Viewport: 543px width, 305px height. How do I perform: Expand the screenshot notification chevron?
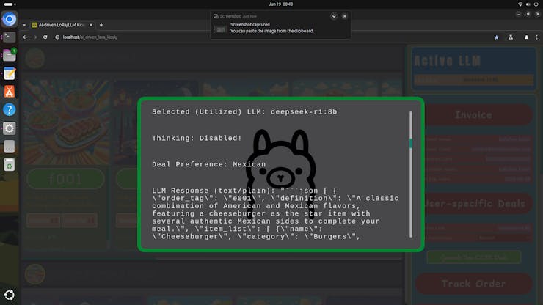click(x=334, y=16)
